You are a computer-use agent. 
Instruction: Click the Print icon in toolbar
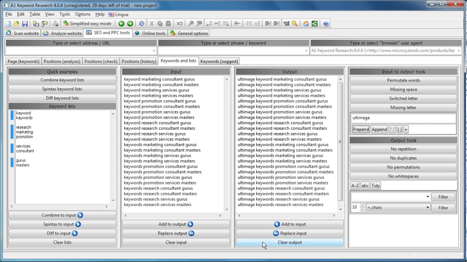click(55, 24)
